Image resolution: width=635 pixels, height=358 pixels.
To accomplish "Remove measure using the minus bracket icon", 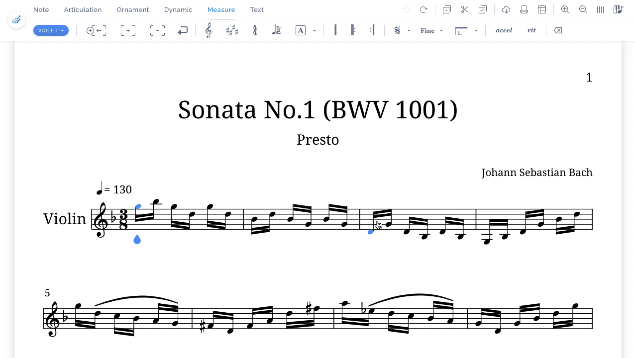I will click(x=157, y=31).
